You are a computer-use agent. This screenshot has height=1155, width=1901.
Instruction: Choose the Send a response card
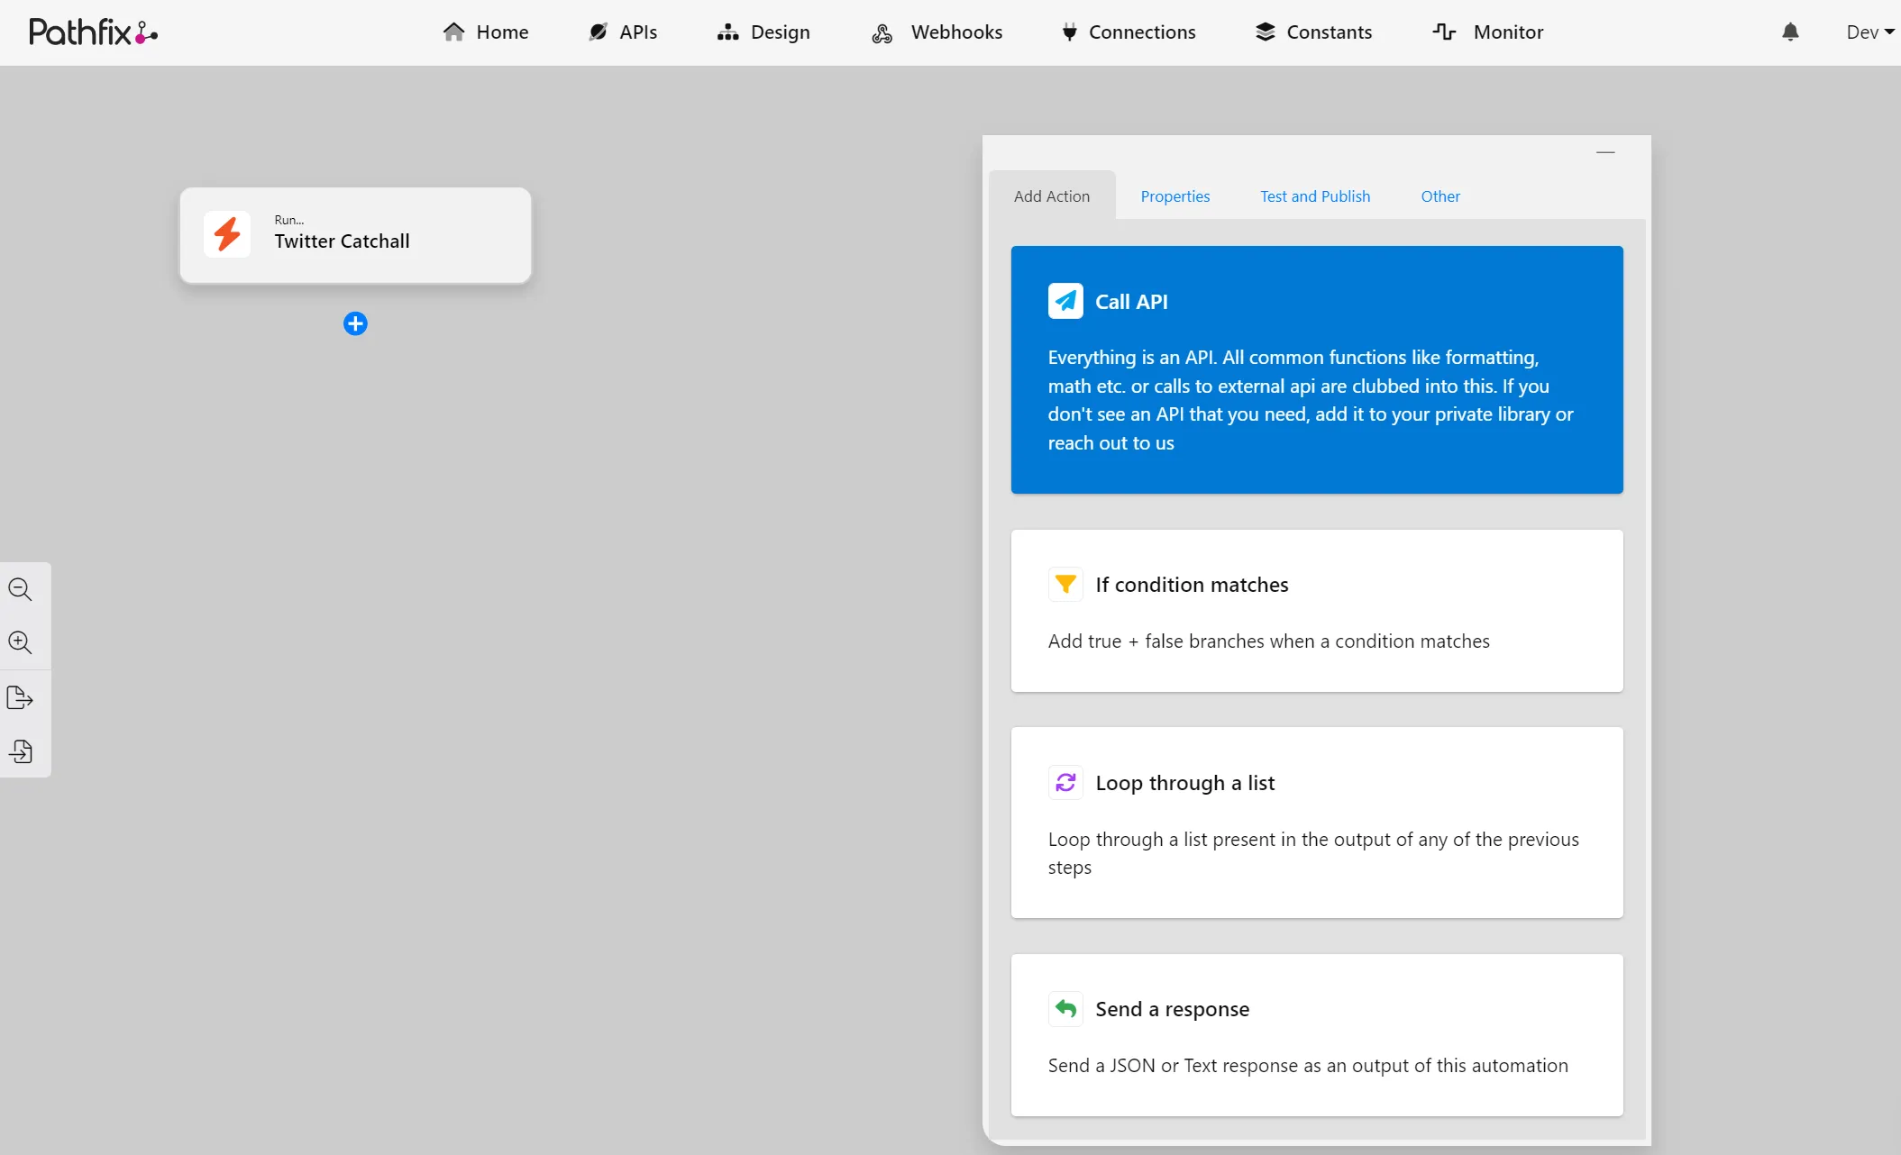tap(1317, 1035)
